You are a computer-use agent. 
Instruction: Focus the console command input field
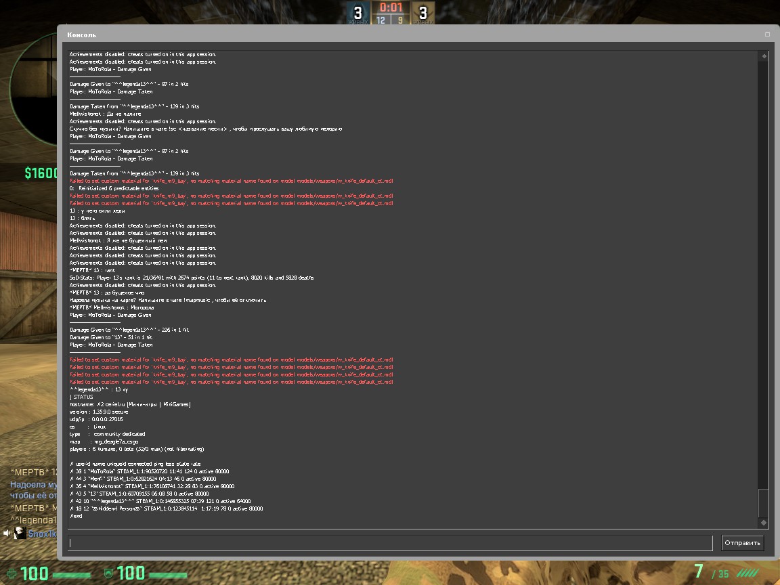390,543
